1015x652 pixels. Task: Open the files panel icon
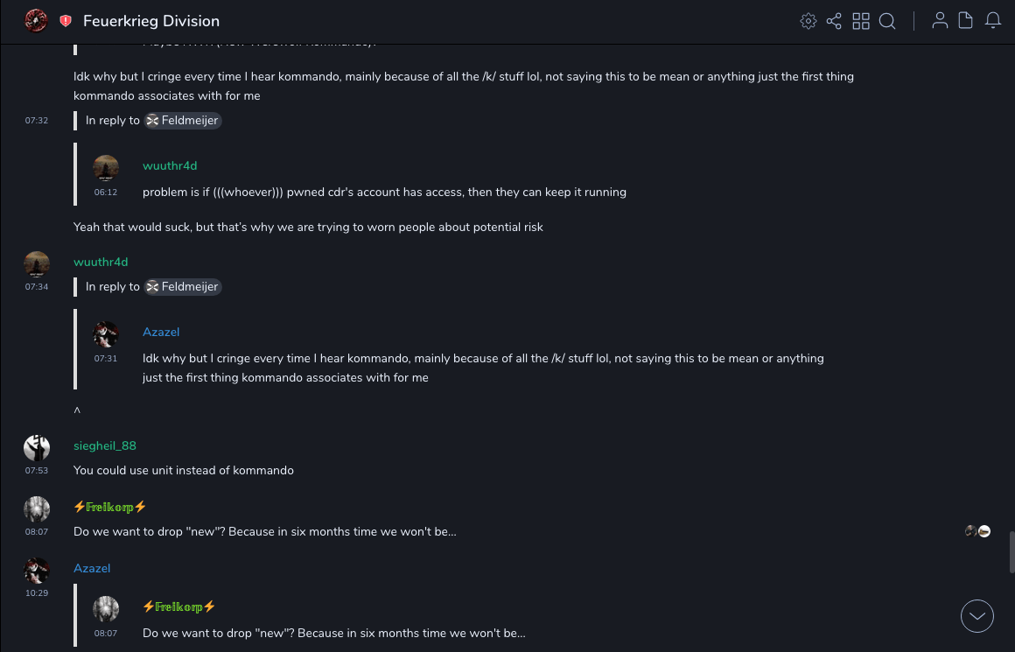[966, 21]
